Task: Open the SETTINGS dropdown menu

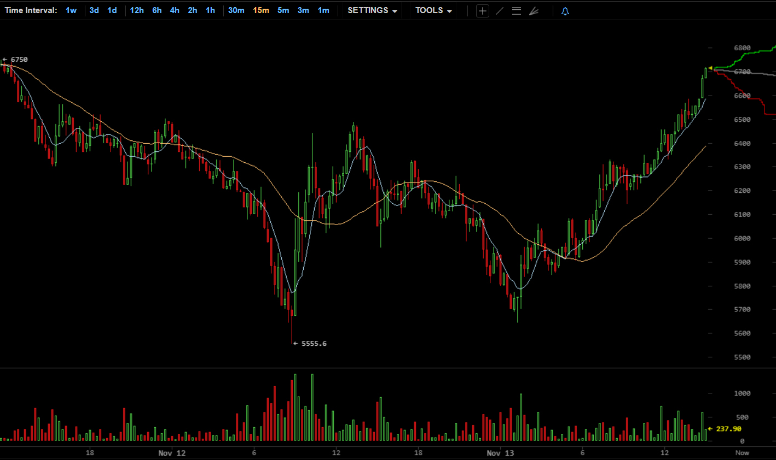Action: coord(372,10)
